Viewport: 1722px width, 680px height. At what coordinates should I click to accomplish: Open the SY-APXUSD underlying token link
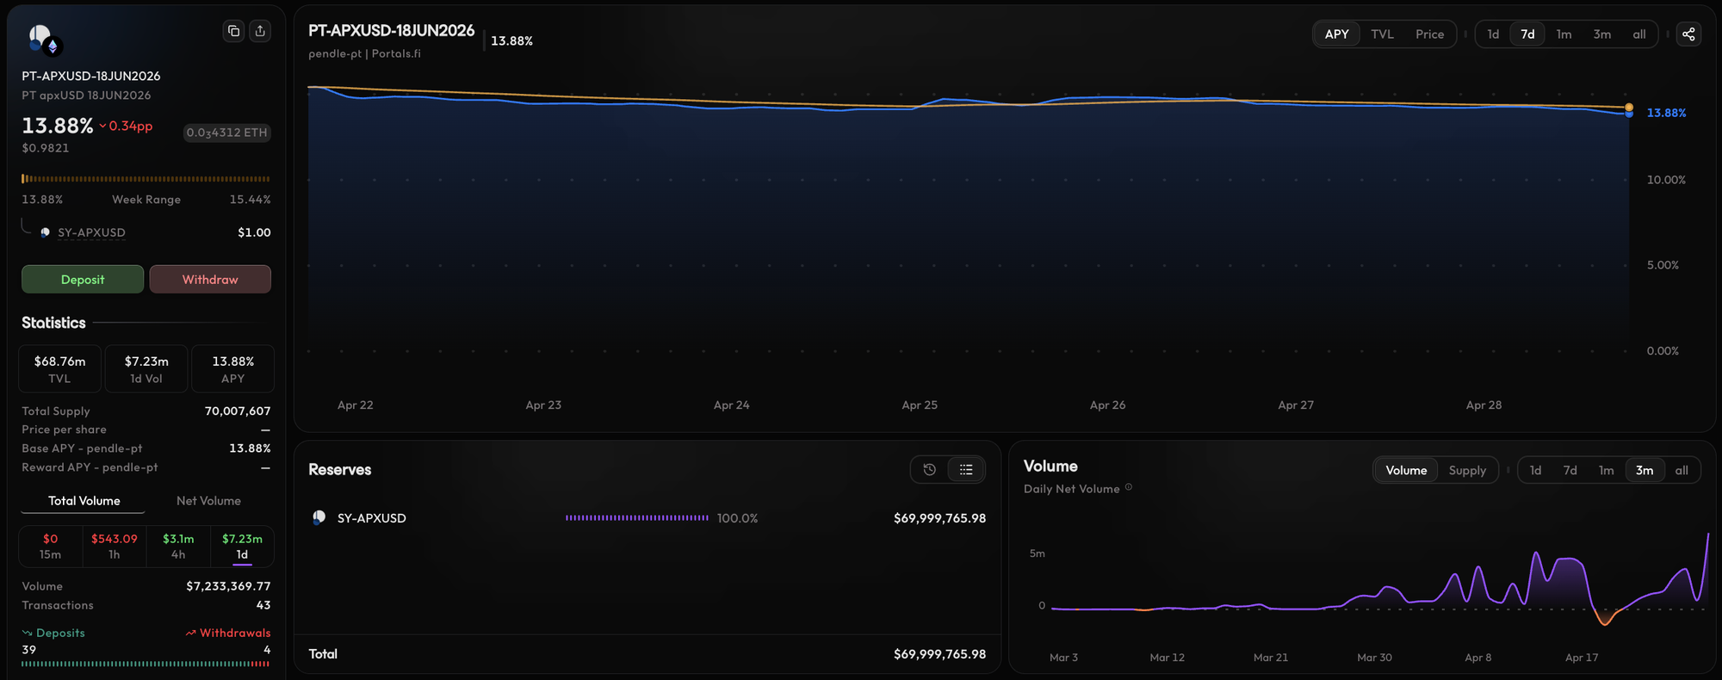click(91, 232)
